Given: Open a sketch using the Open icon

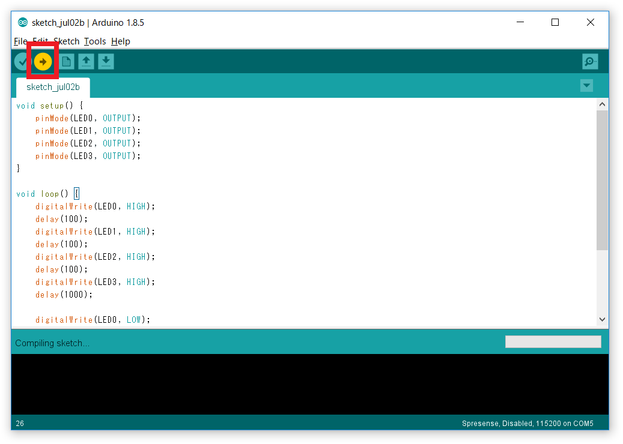Looking at the screenshot, I should (87, 61).
